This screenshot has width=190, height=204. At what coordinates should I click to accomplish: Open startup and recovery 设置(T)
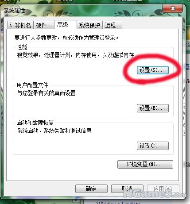coord(153,146)
